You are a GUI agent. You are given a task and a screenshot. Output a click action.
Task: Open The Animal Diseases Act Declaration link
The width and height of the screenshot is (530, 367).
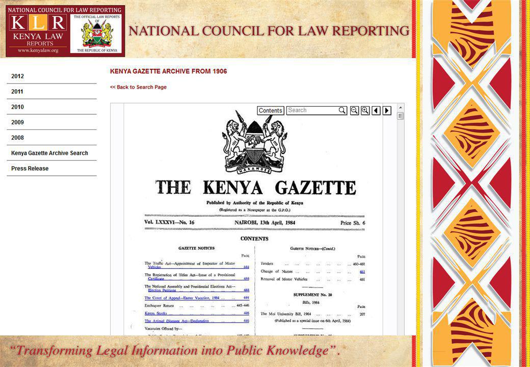coord(197,321)
